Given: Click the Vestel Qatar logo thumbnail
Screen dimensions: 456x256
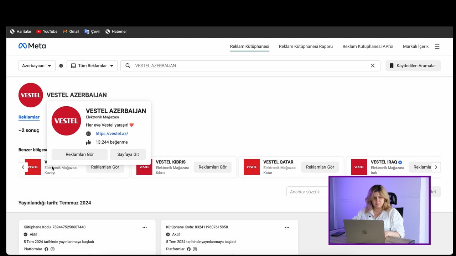Looking at the screenshot, I should tap(252, 167).
